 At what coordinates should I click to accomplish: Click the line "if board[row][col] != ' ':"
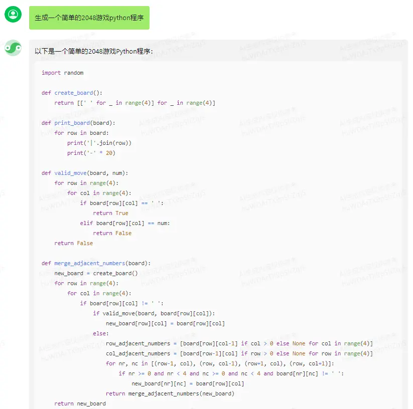121,303
